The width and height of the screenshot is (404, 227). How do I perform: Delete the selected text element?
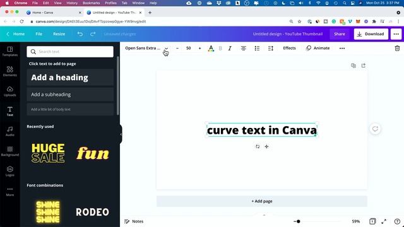397,48
